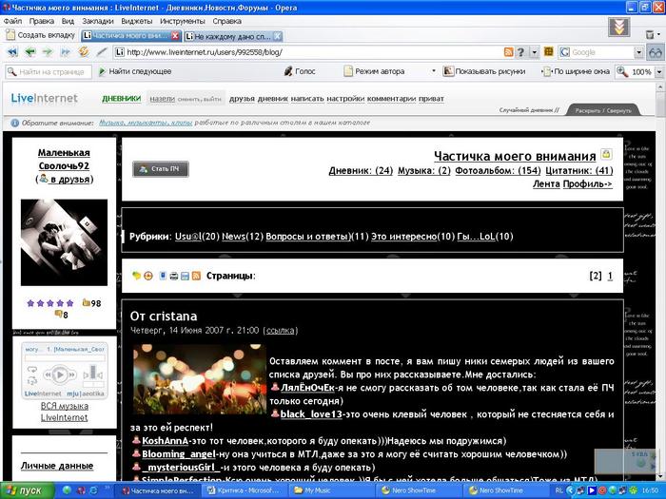Click the yellow icon next to blog title
Image resolution: width=666 pixels, height=499 pixels.
(x=606, y=154)
